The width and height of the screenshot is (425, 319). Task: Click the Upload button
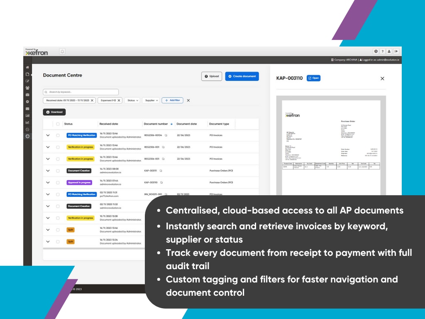[211, 76]
